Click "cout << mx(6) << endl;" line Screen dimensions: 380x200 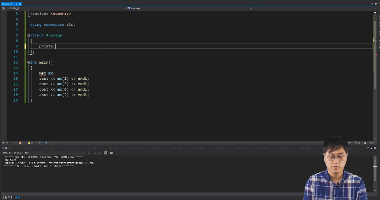[x=64, y=89]
